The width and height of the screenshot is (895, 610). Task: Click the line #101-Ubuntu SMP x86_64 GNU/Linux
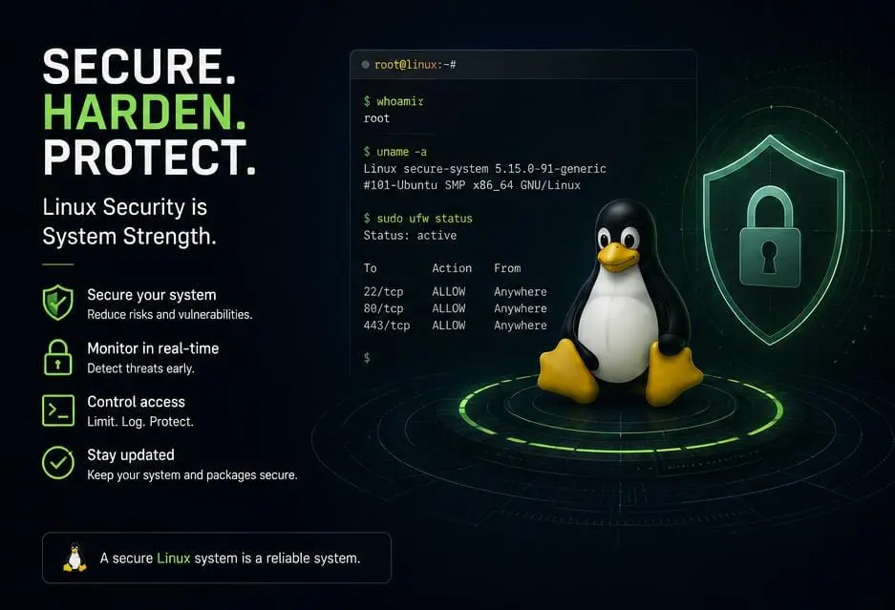[472, 185]
